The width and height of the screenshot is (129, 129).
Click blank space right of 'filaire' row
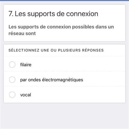pyautogui.click(x=78, y=65)
